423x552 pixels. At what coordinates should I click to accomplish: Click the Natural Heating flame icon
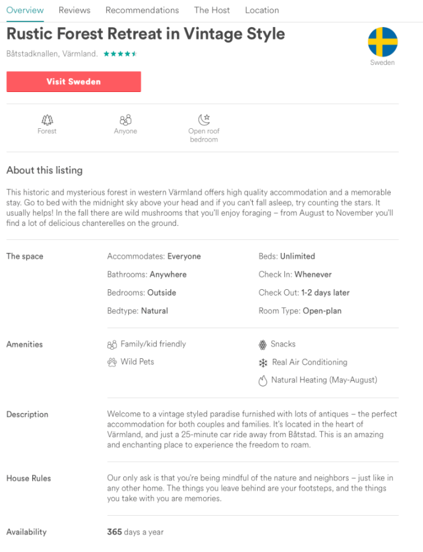[263, 381]
